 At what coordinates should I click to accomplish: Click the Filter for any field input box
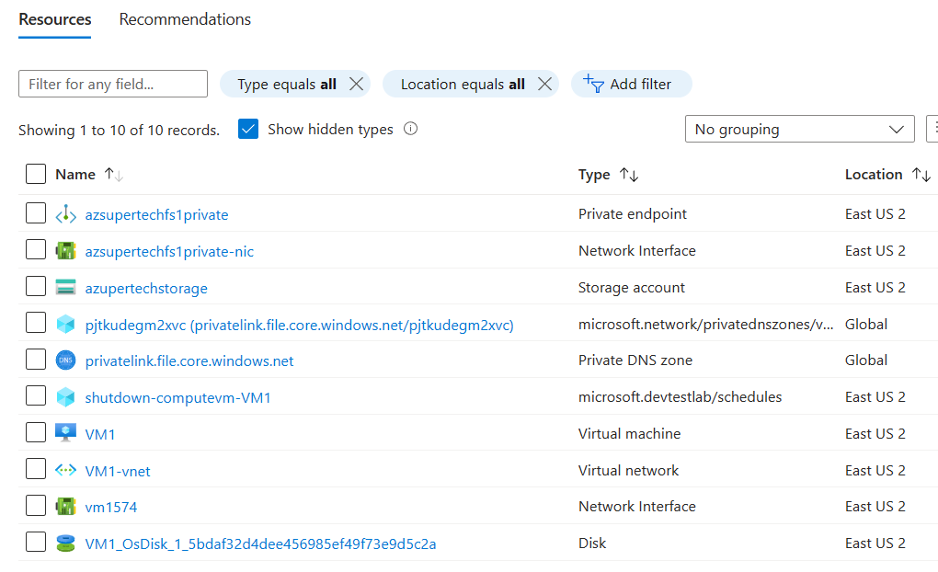(112, 84)
